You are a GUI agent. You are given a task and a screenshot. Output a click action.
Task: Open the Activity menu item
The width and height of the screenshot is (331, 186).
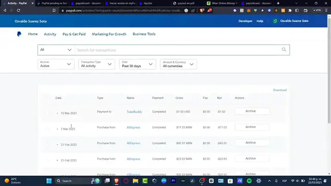click(x=50, y=34)
